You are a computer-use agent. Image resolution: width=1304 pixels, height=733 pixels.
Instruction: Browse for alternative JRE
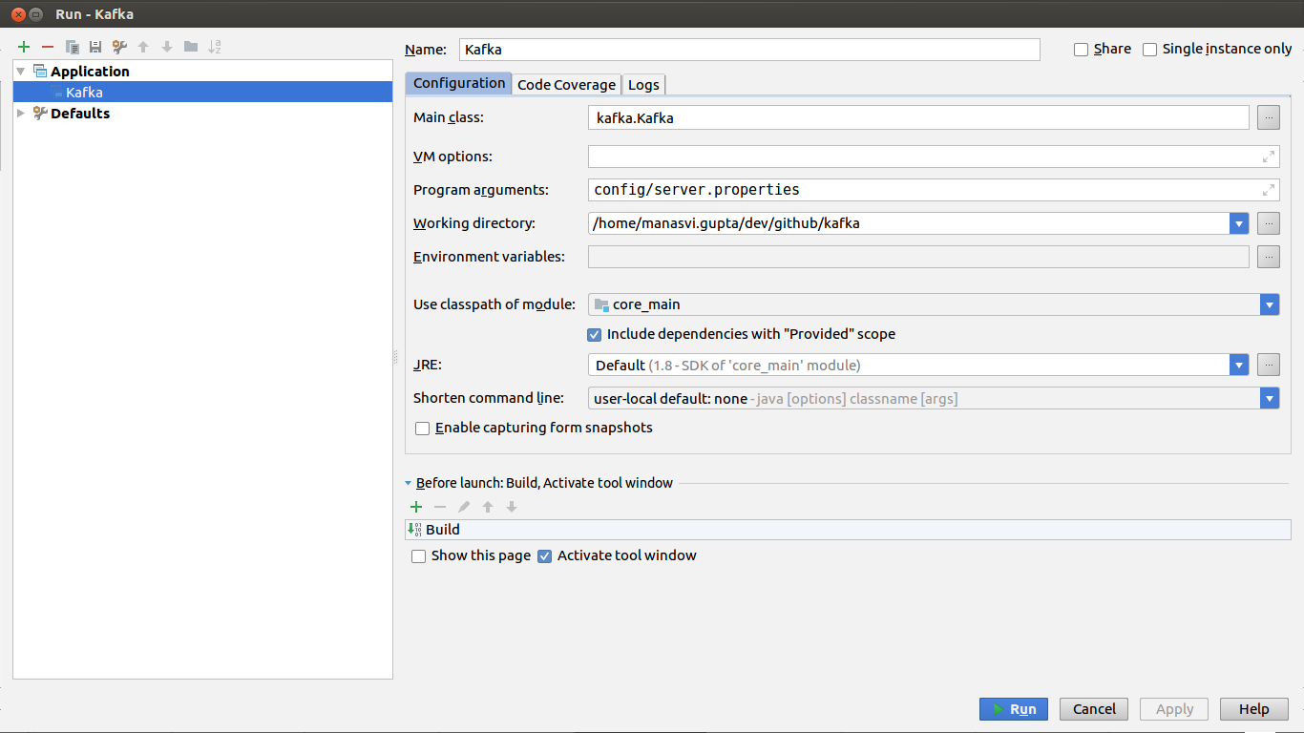(x=1268, y=365)
